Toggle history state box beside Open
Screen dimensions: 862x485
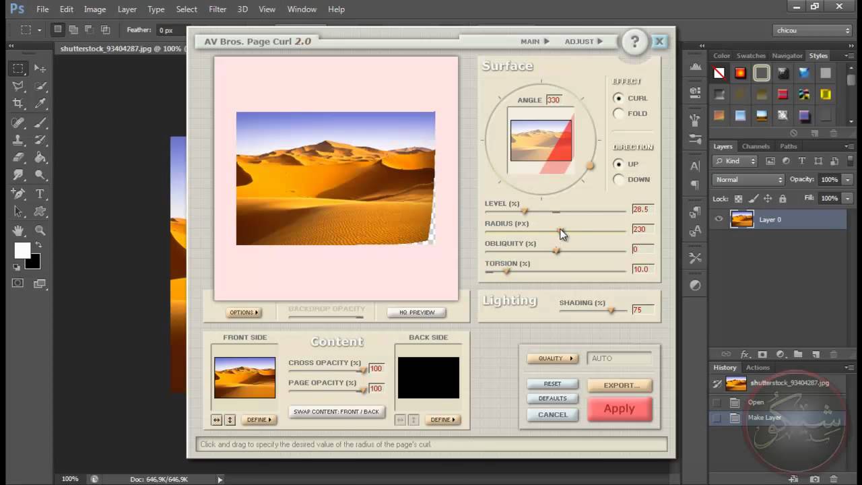coord(717,402)
